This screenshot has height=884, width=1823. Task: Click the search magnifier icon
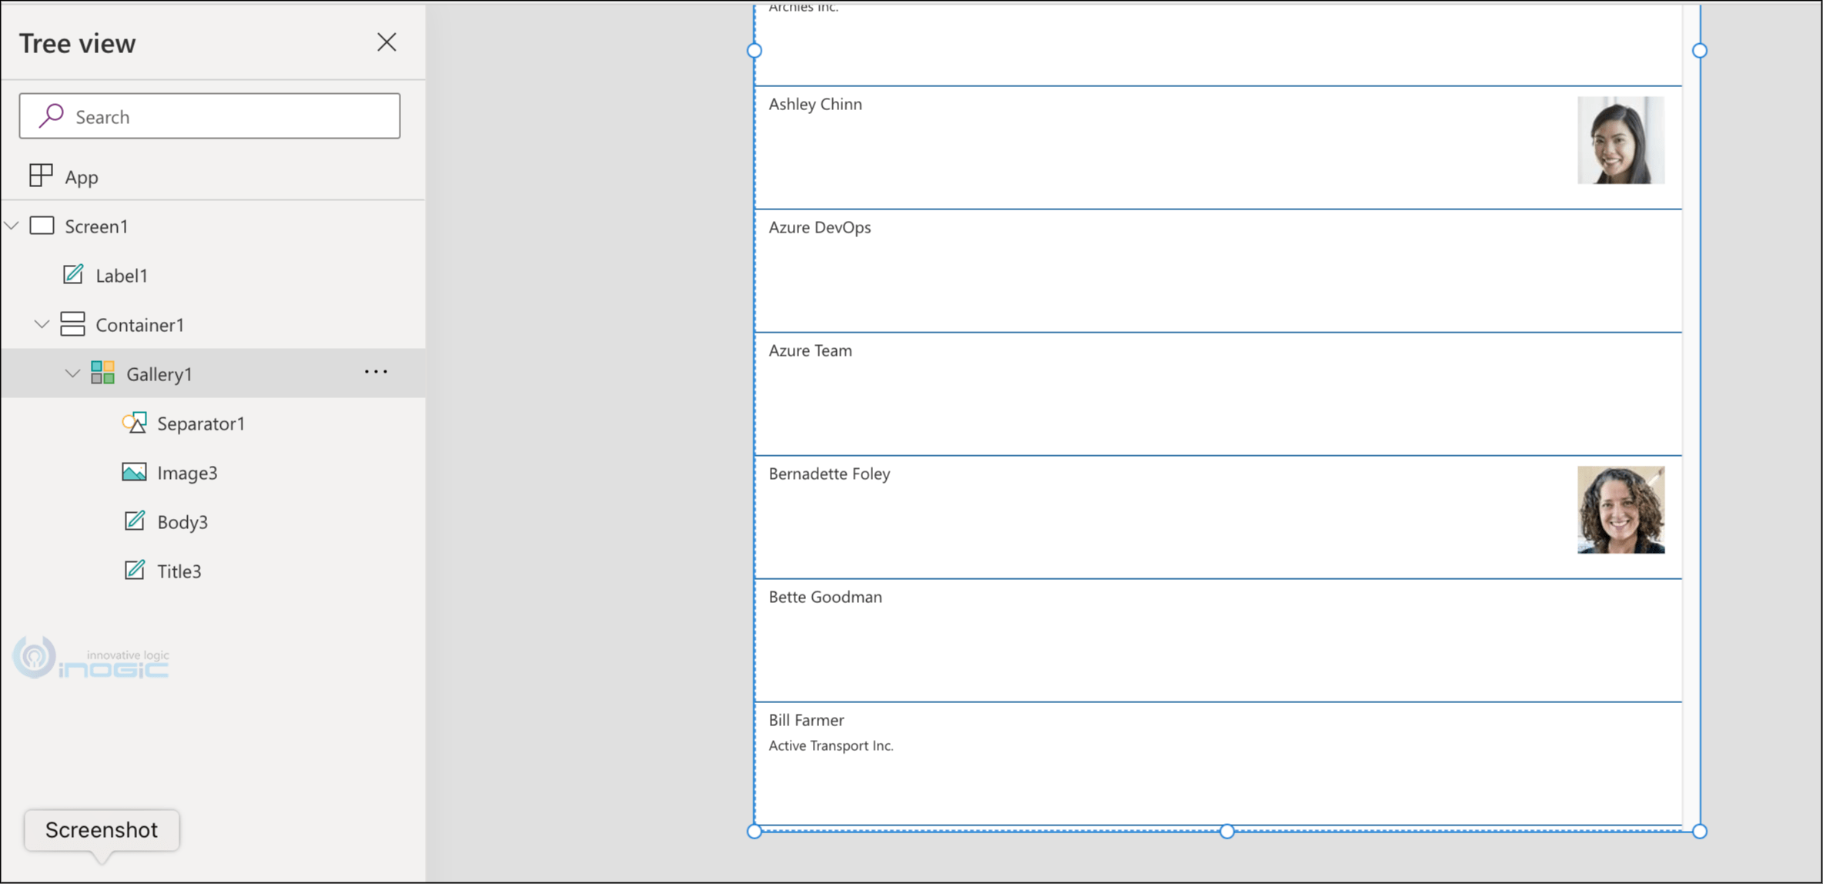point(50,116)
